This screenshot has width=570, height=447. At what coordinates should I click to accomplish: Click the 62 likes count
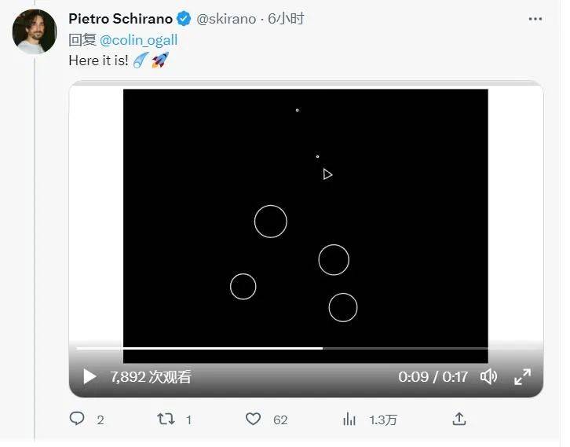pos(280,420)
